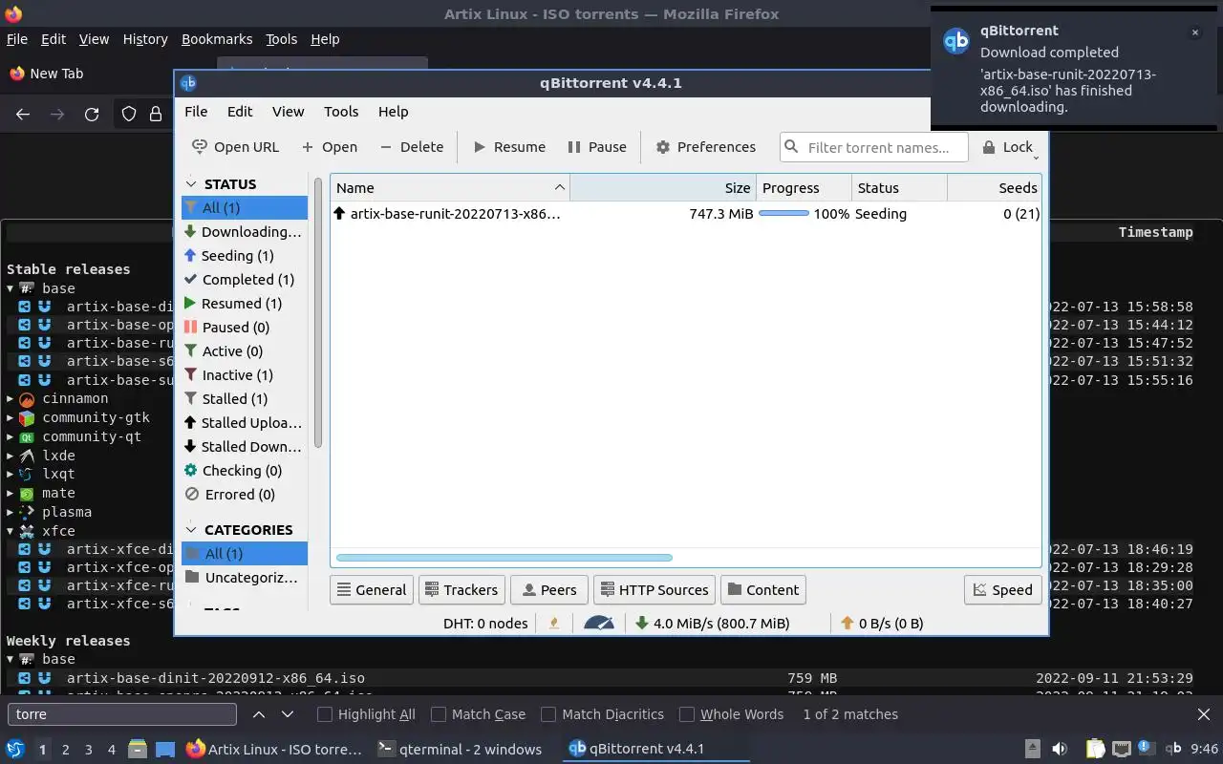Screen dimensions: 1223x764
Task: Open Firefox History menu
Action: click(145, 39)
